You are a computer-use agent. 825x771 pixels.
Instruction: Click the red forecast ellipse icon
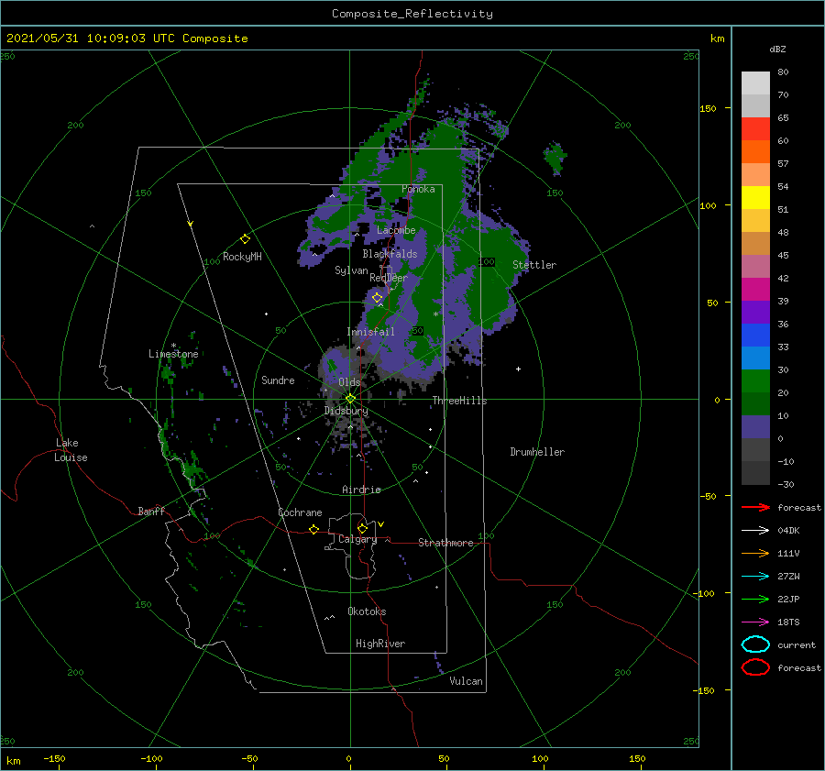(x=755, y=667)
